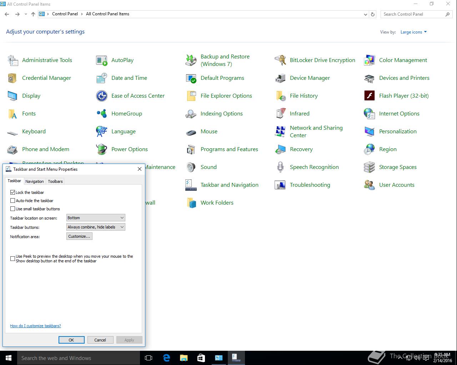The width and height of the screenshot is (457, 365).
Task: Click the Ease of Access Center icon
Action: (102, 96)
